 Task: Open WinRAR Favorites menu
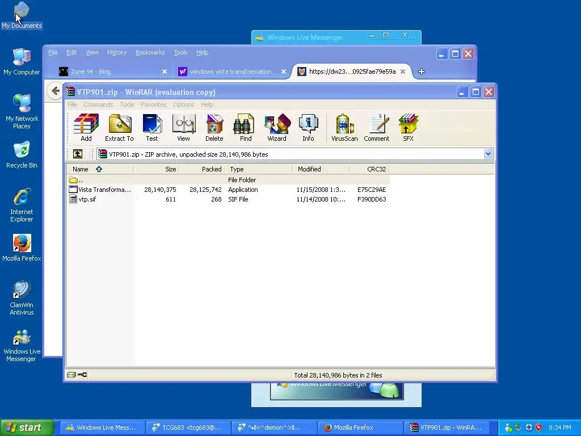pos(153,104)
